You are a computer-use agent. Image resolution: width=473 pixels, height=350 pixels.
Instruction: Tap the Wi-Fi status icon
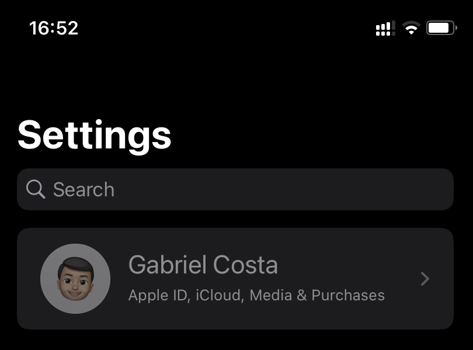tap(412, 28)
